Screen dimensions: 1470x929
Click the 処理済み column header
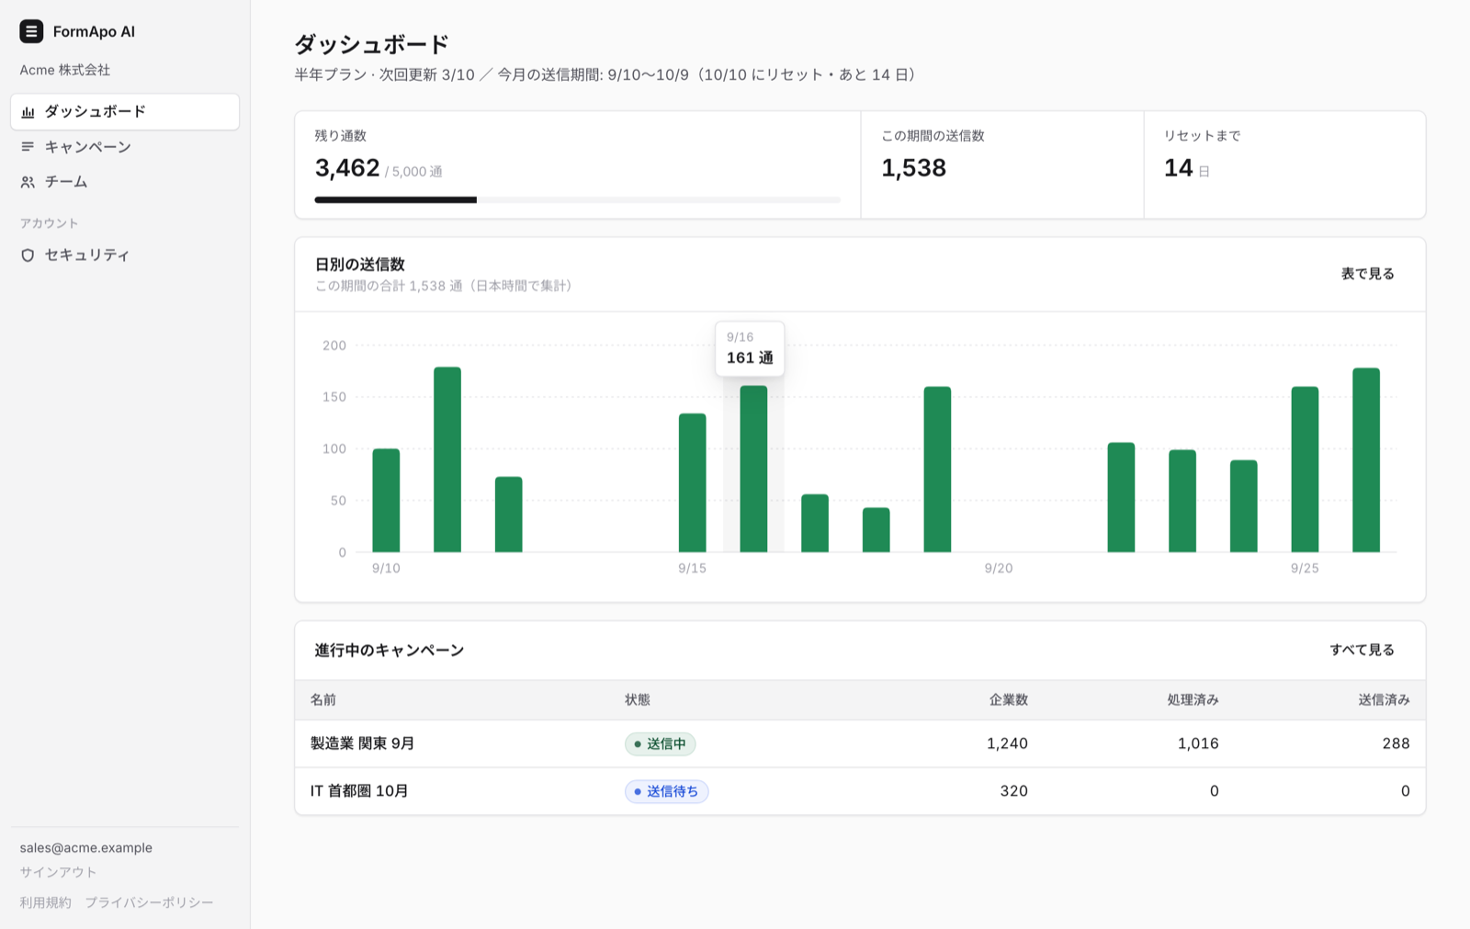1193,700
